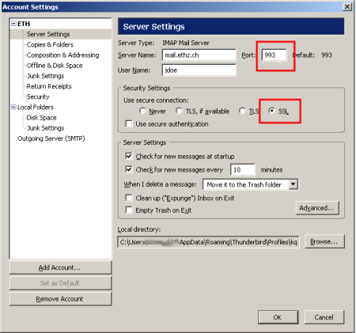Open Outgoing Server (SMTP) settings
This screenshot has width=356, height=333.
coord(51,138)
